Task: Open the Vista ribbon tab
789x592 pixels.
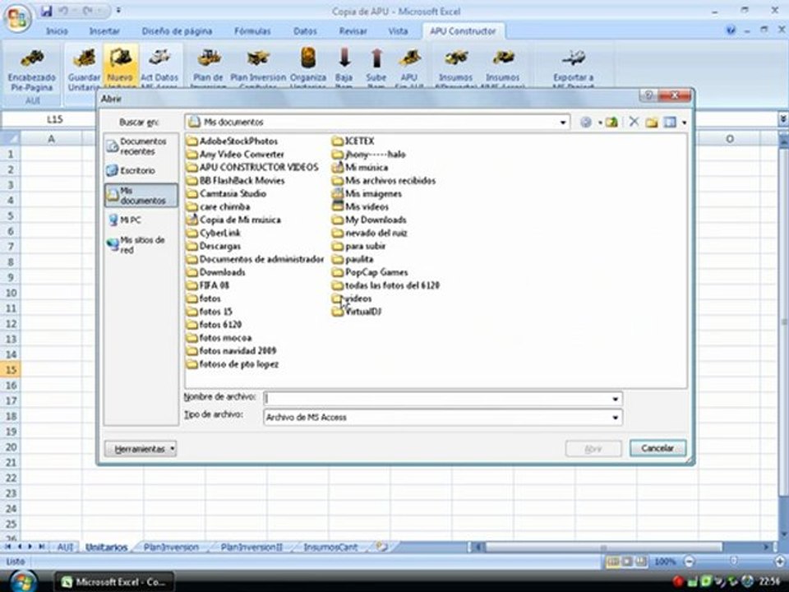Action: (x=398, y=31)
